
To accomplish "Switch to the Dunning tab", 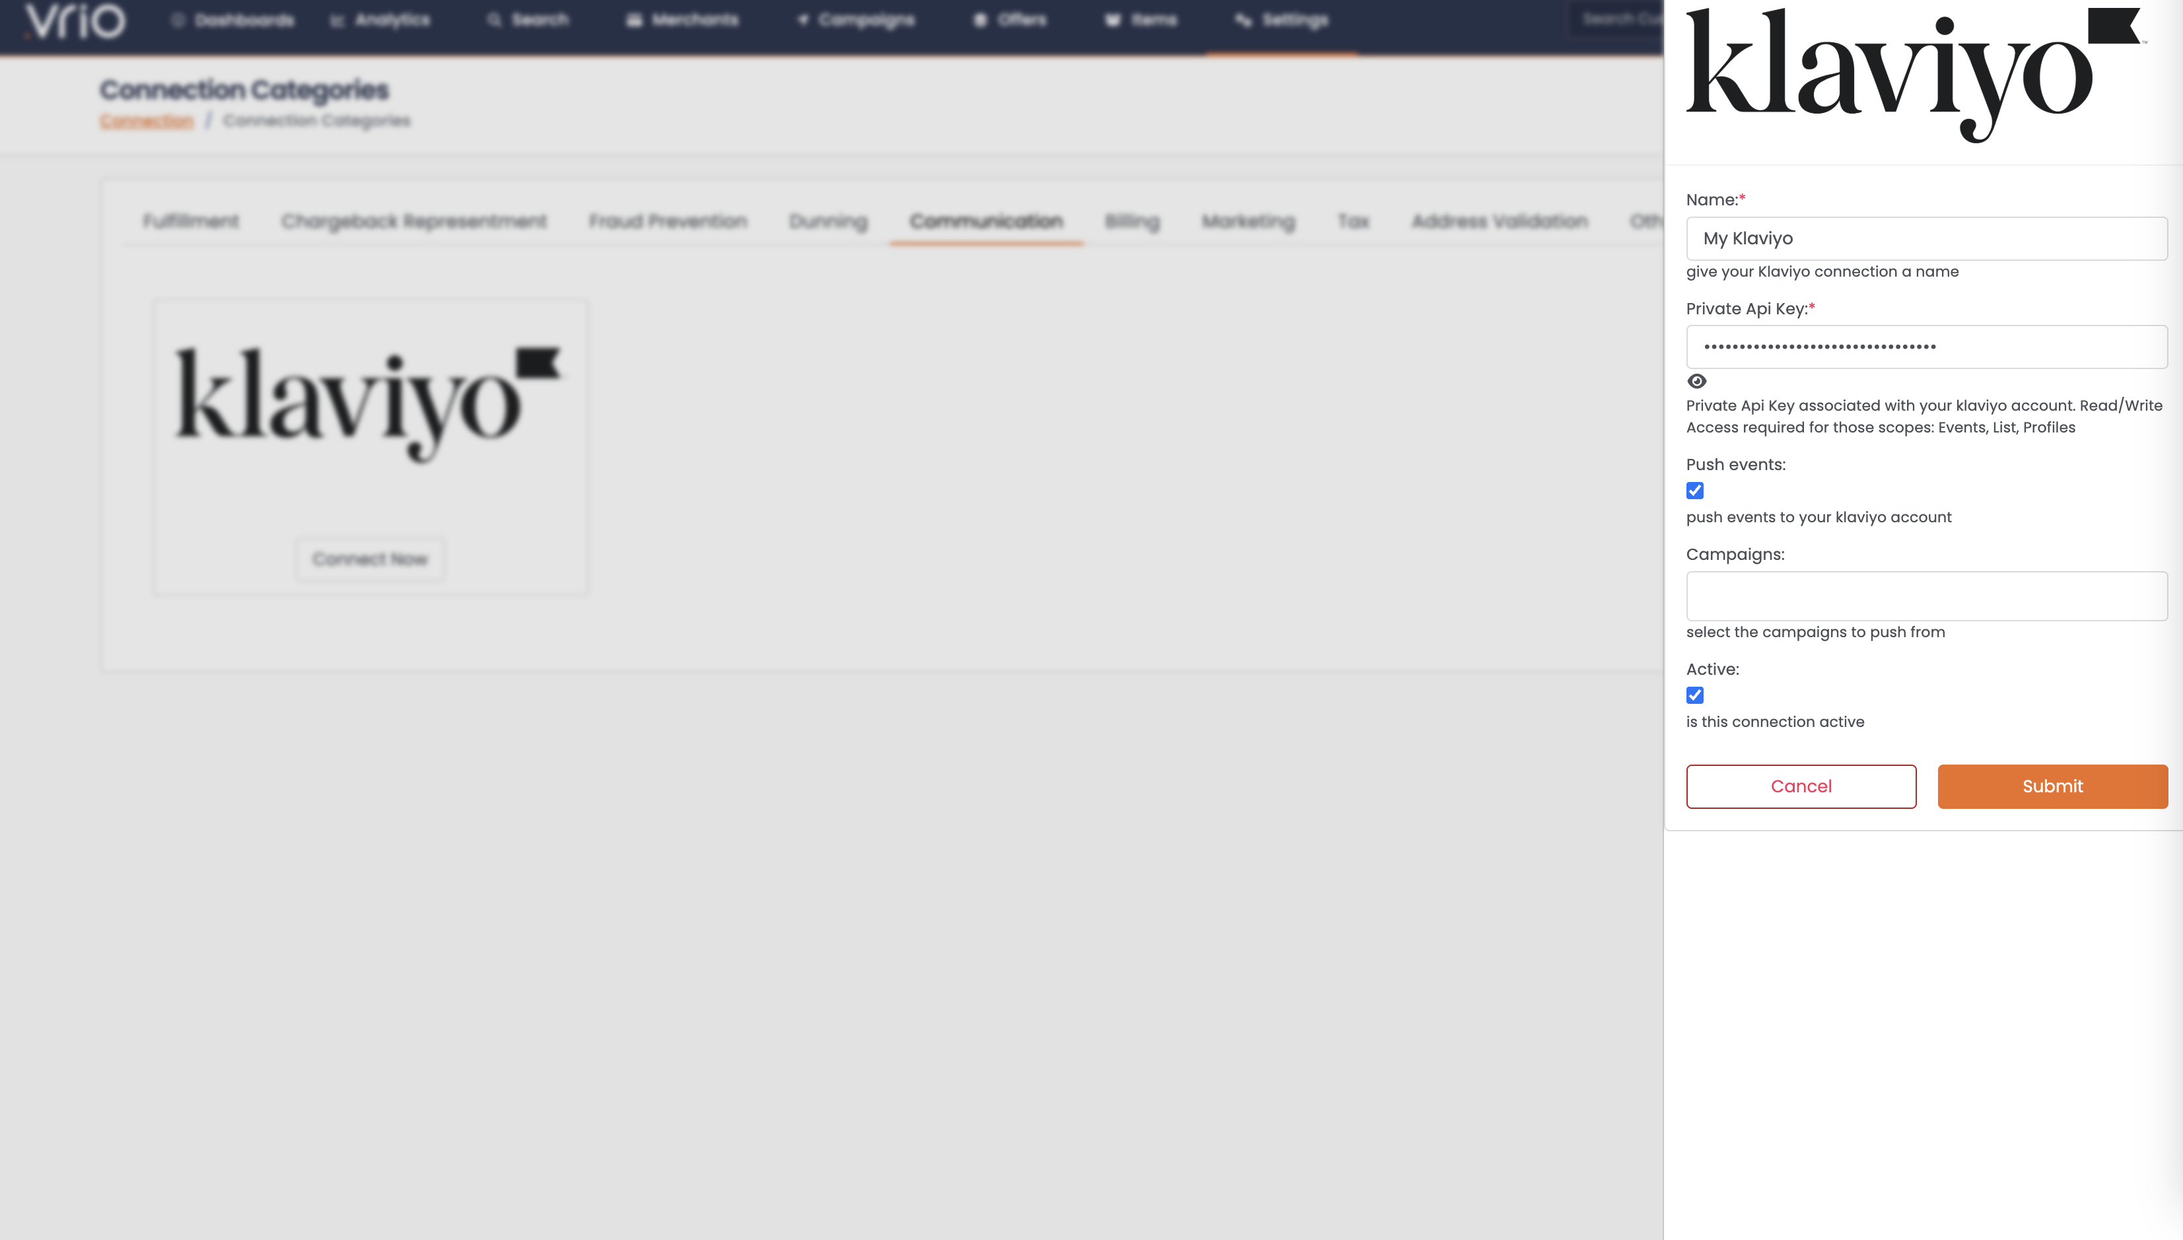I will coord(828,221).
